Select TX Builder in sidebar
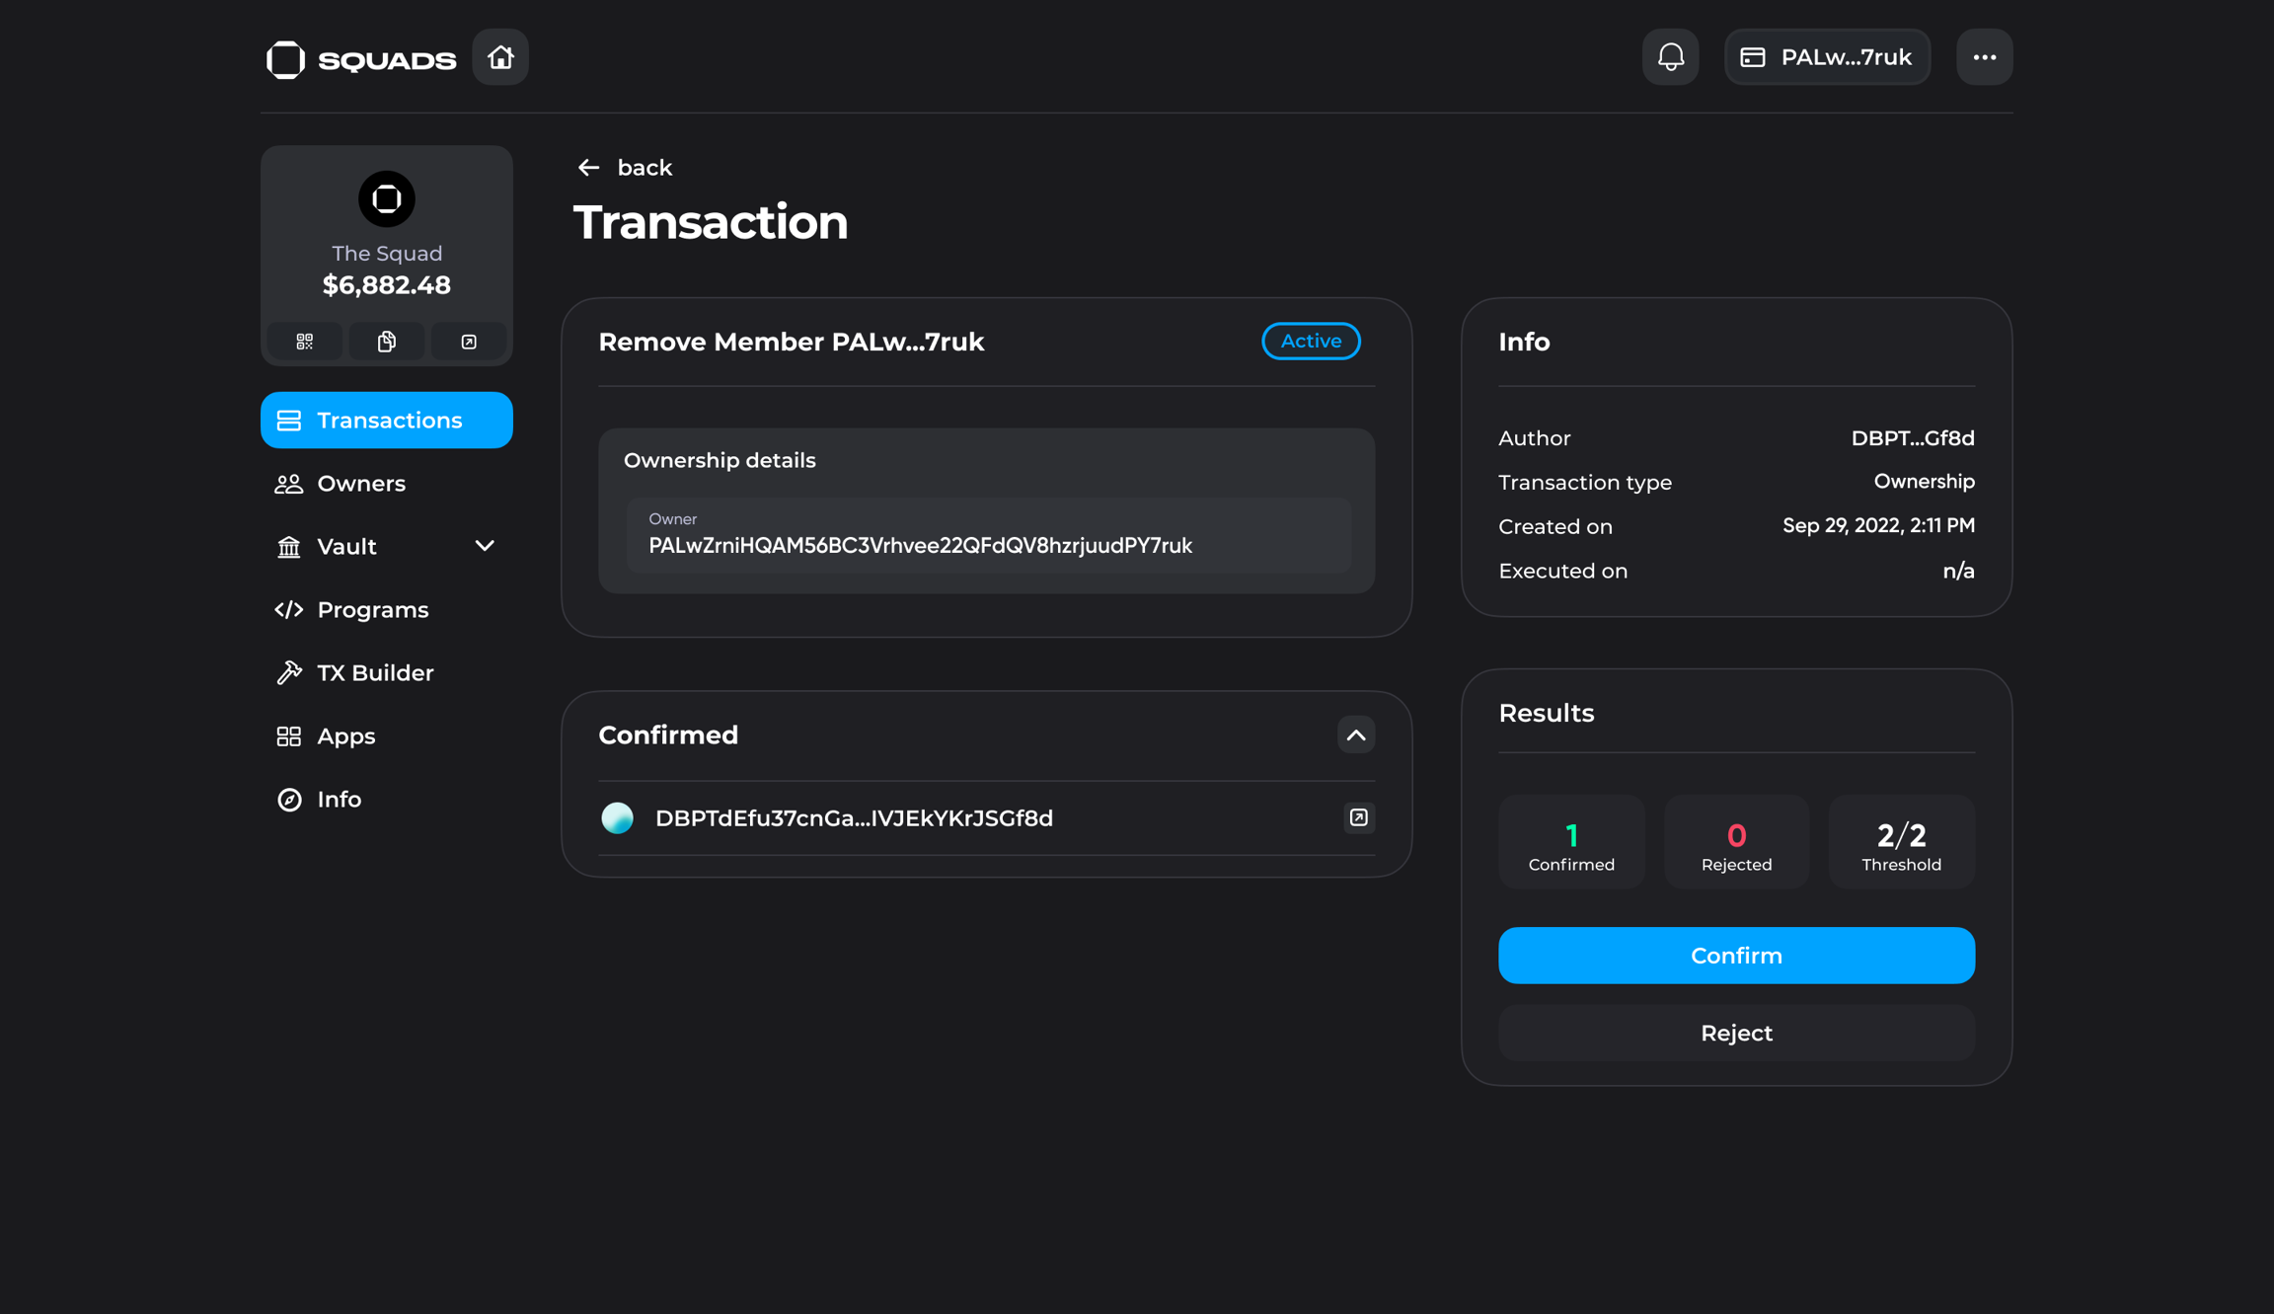 (x=375, y=673)
